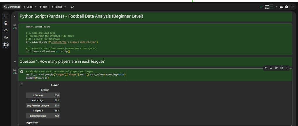The image size is (298, 126).
Task: Open the Secrets key panel
Action: [6, 37]
